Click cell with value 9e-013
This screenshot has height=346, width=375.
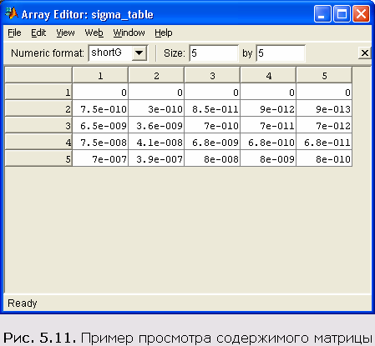click(x=324, y=108)
